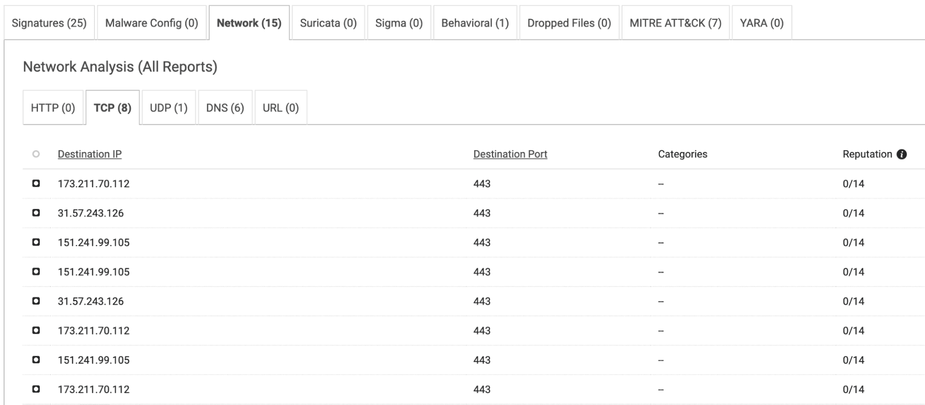Sort the table by Destination IP
The height and width of the screenshot is (405, 925).
pyautogui.click(x=89, y=154)
